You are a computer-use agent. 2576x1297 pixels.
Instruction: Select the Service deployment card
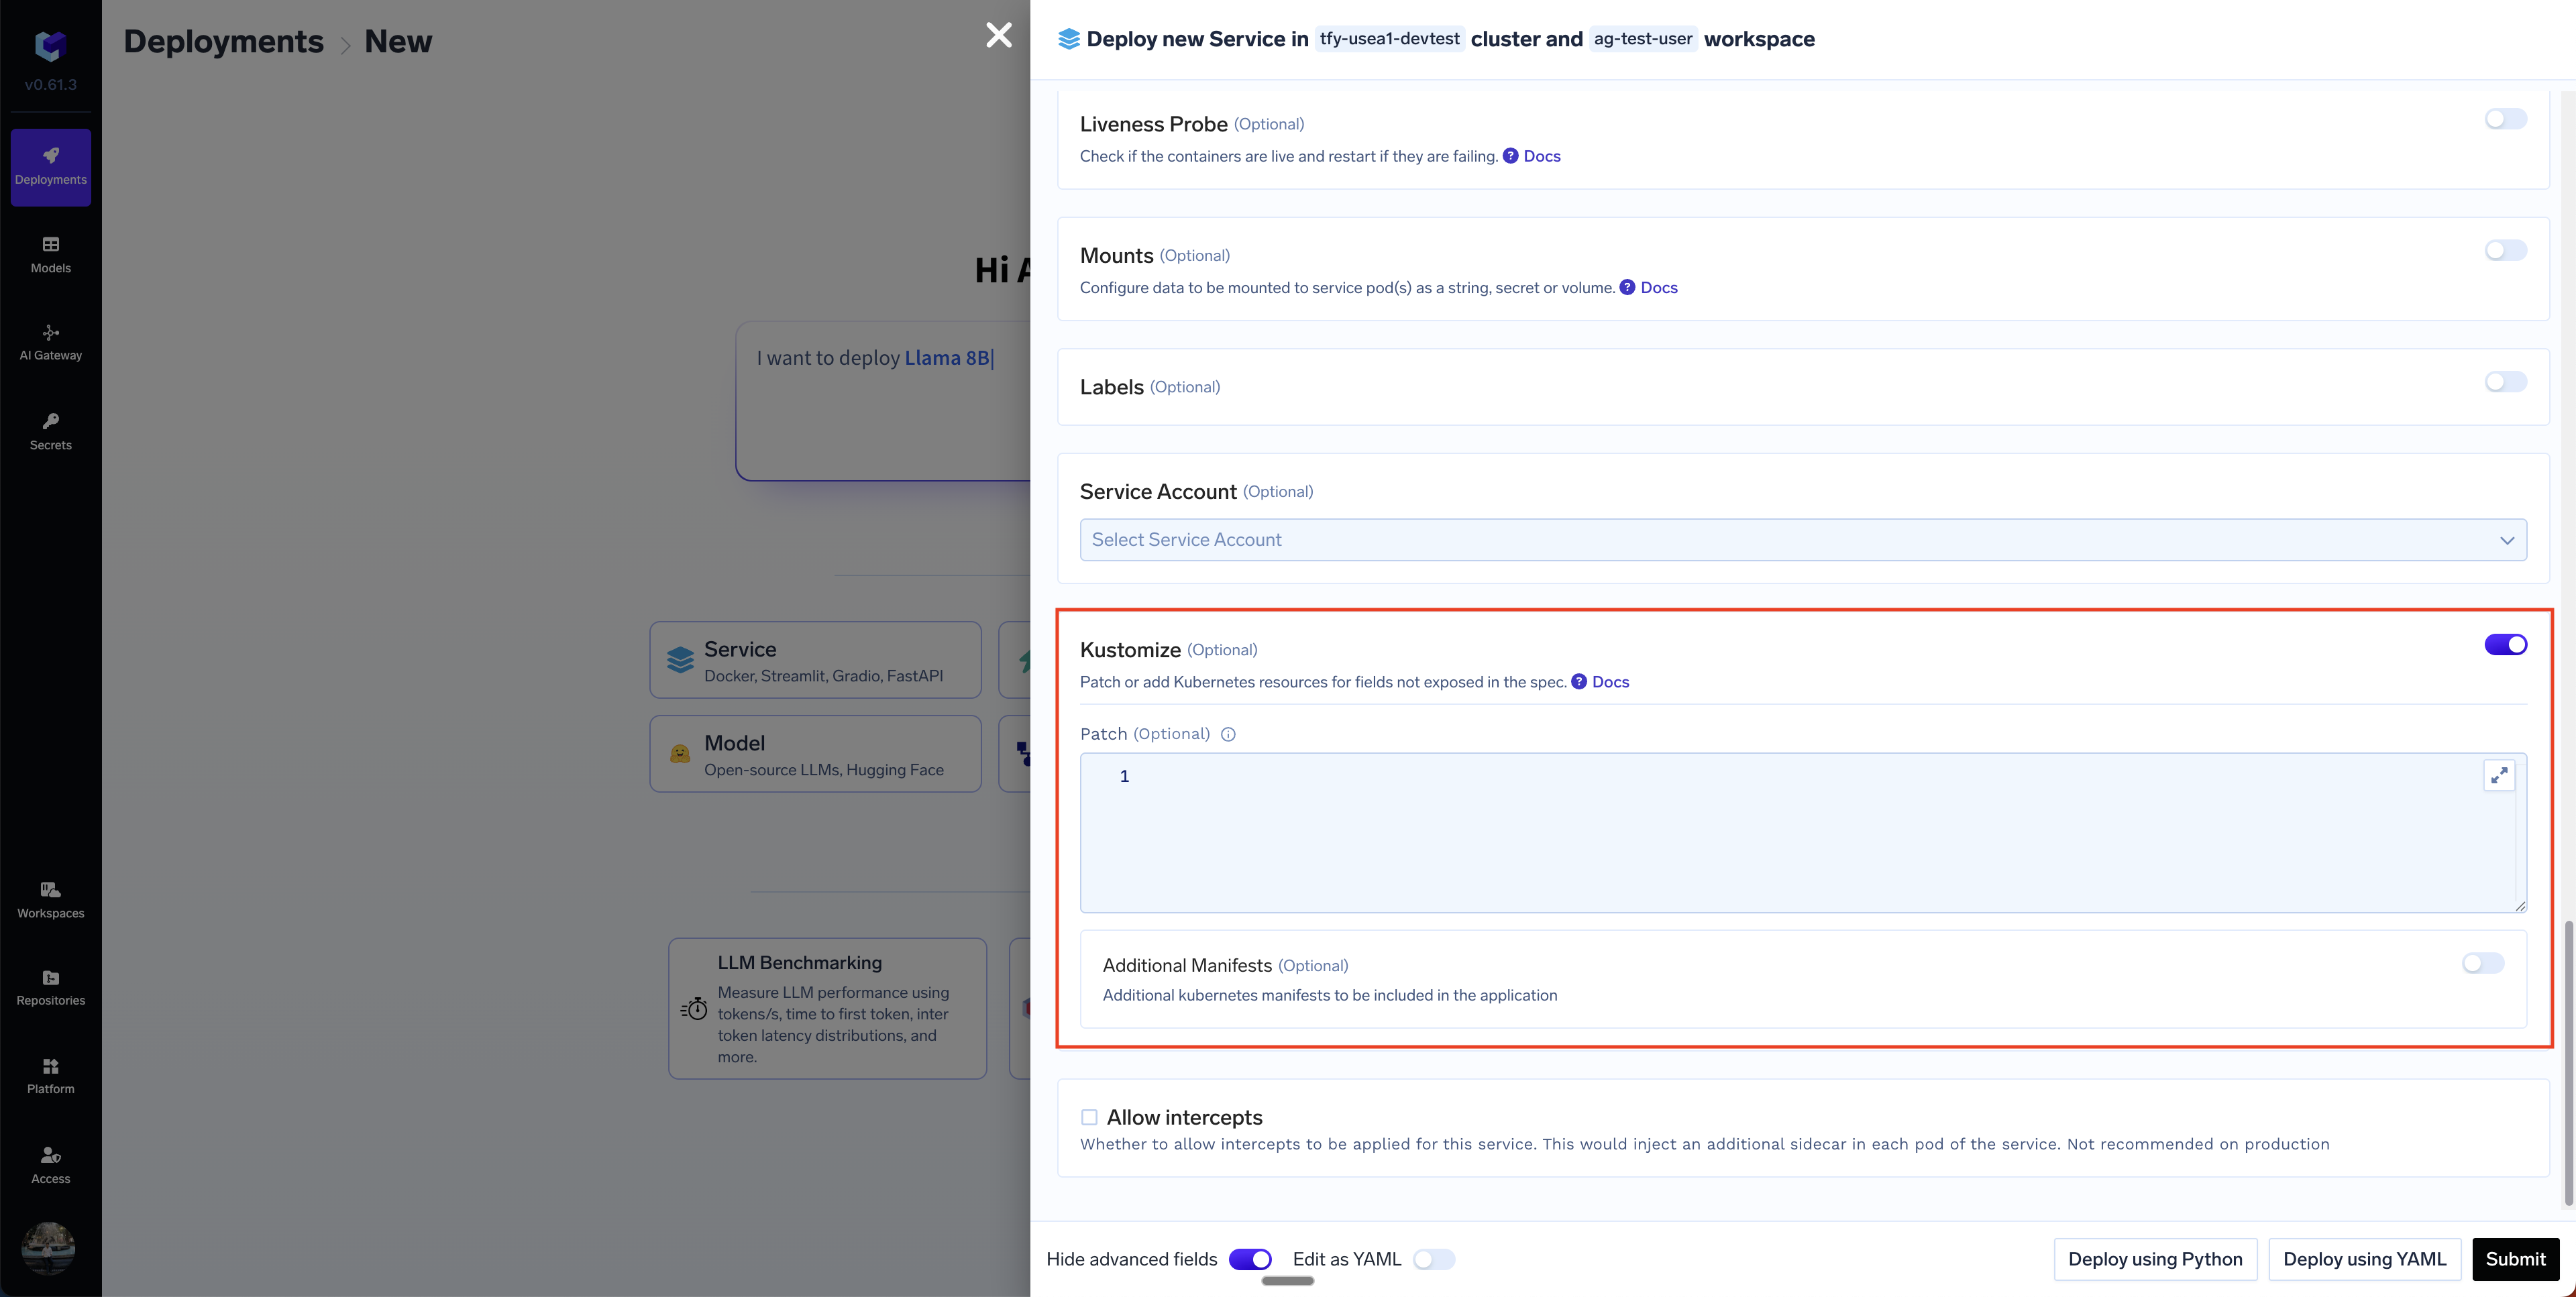point(815,660)
